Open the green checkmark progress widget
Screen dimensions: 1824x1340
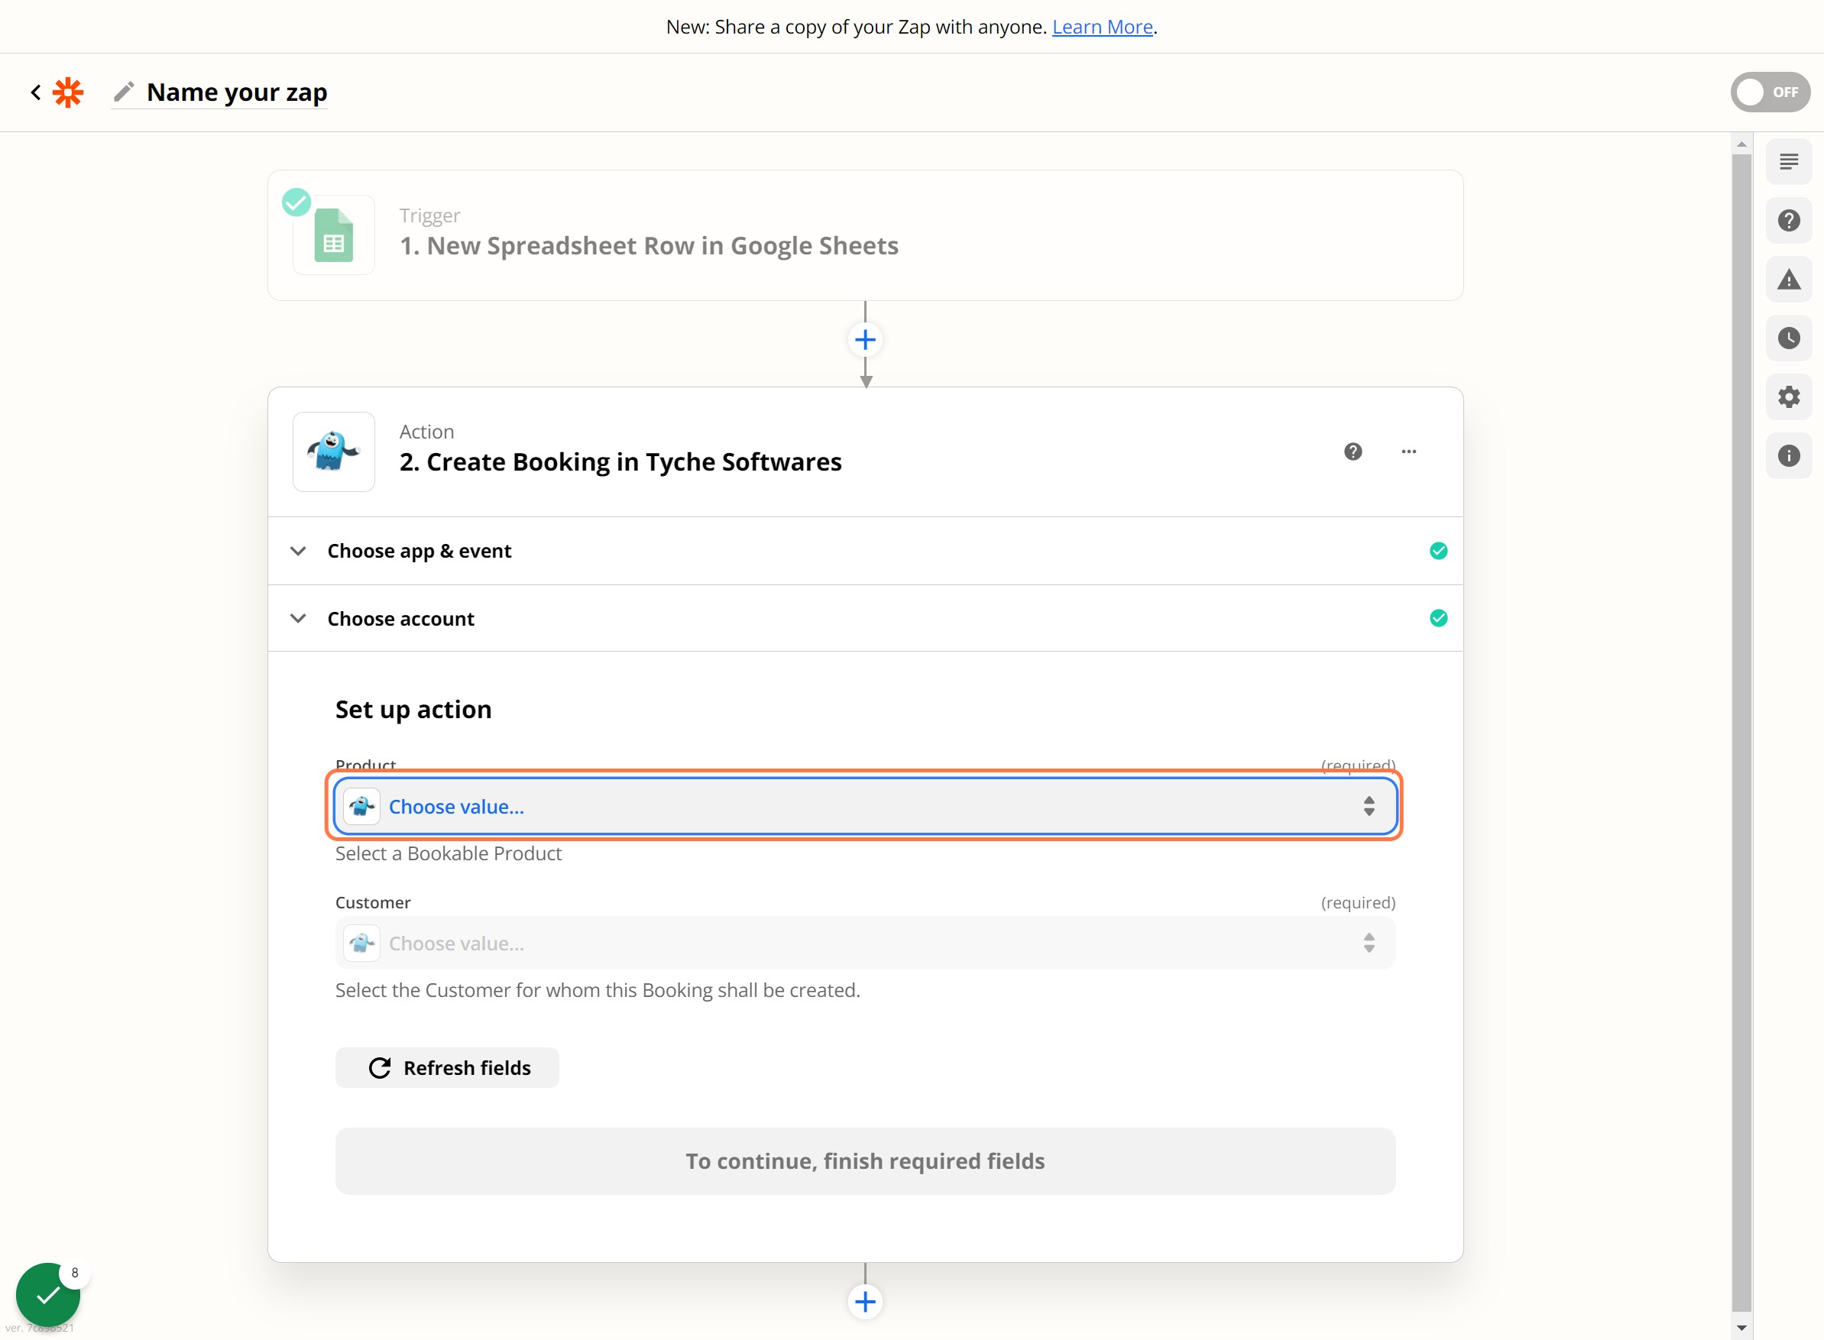coord(49,1296)
